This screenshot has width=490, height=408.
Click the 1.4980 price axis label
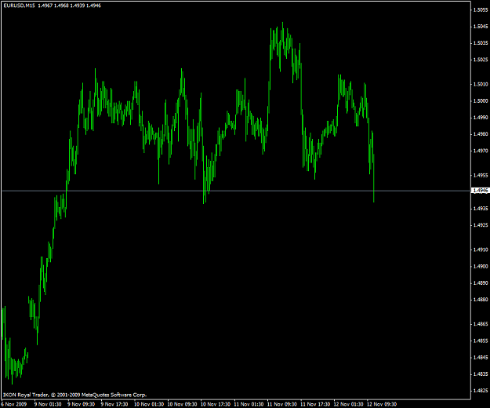[x=481, y=134]
